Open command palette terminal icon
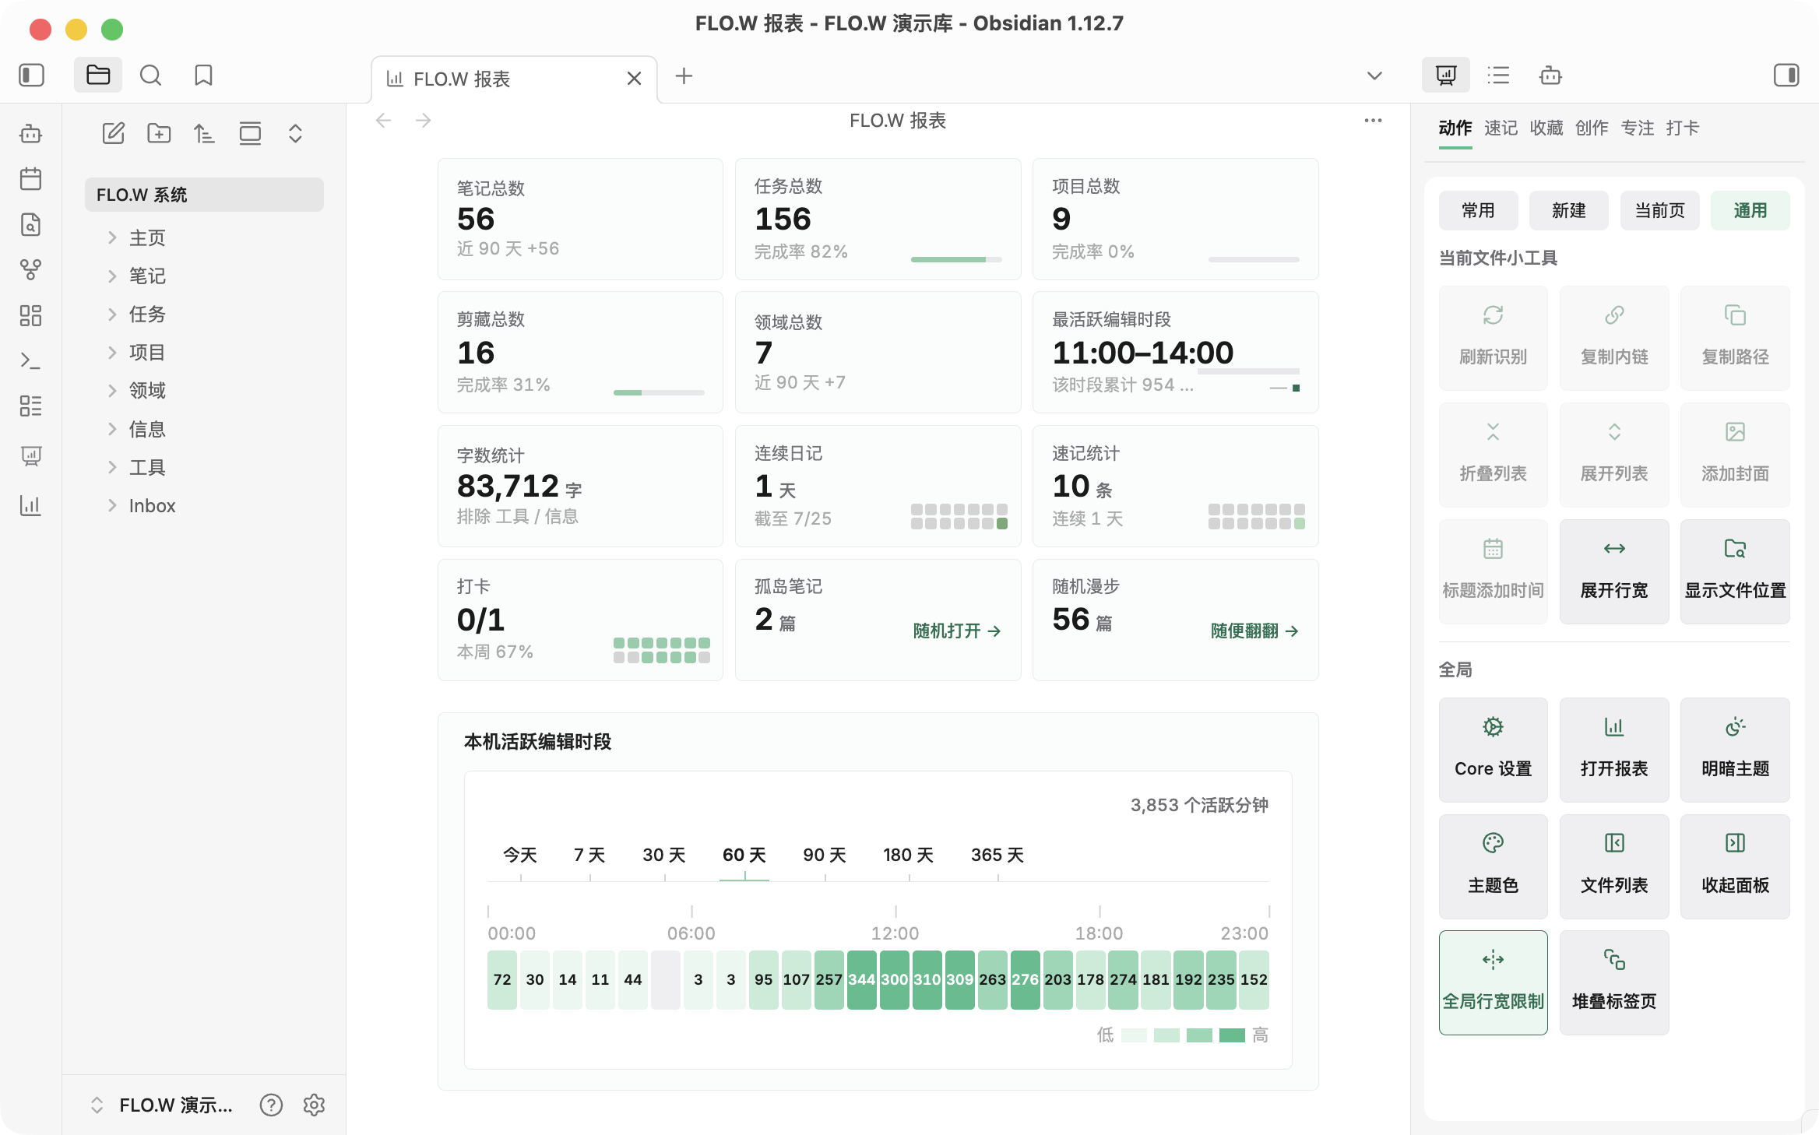 pos(31,360)
